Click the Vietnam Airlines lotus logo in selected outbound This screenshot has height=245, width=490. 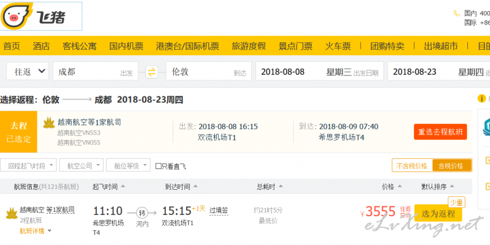(x=49, y=123)
